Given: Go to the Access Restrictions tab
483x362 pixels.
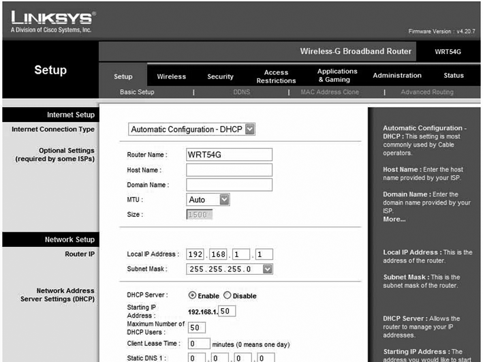Looking at the screenshot, I should pos(276,76).
